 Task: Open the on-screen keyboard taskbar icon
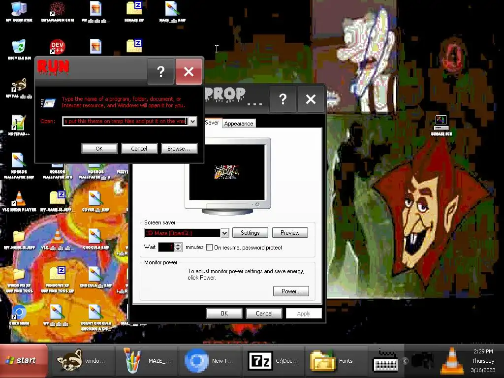[x=385, y=361]
